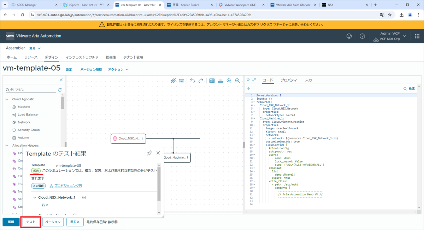Open the Cloud_Machine node kebab menu

point(187,158)
